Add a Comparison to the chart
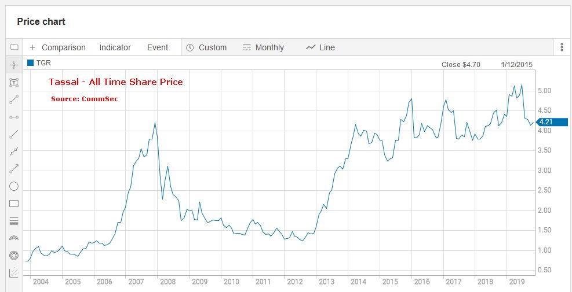The width and height of the screenshot is (572, 292). [x=57, y=47]
